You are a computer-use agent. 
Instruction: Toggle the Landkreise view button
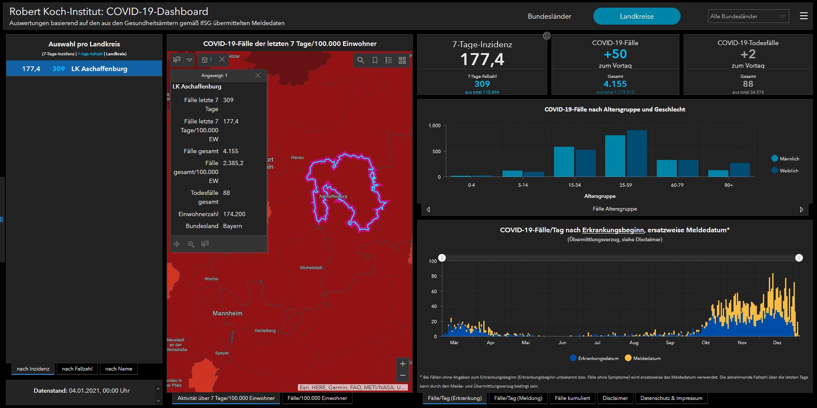click(636, 16)
